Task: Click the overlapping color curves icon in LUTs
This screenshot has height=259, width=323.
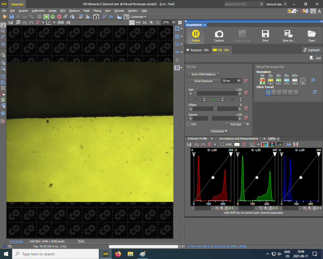Action: click(x=280, y=144)
